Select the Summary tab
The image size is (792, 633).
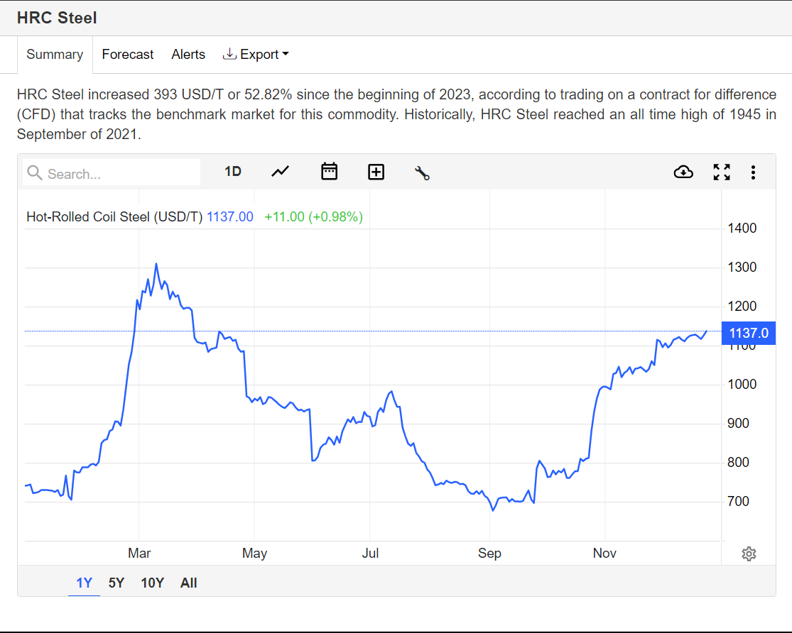pos(55,55)
